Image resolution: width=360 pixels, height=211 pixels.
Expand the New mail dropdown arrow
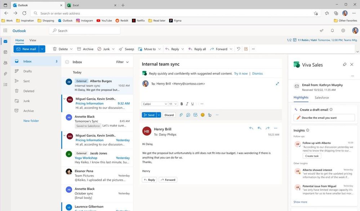42,49
